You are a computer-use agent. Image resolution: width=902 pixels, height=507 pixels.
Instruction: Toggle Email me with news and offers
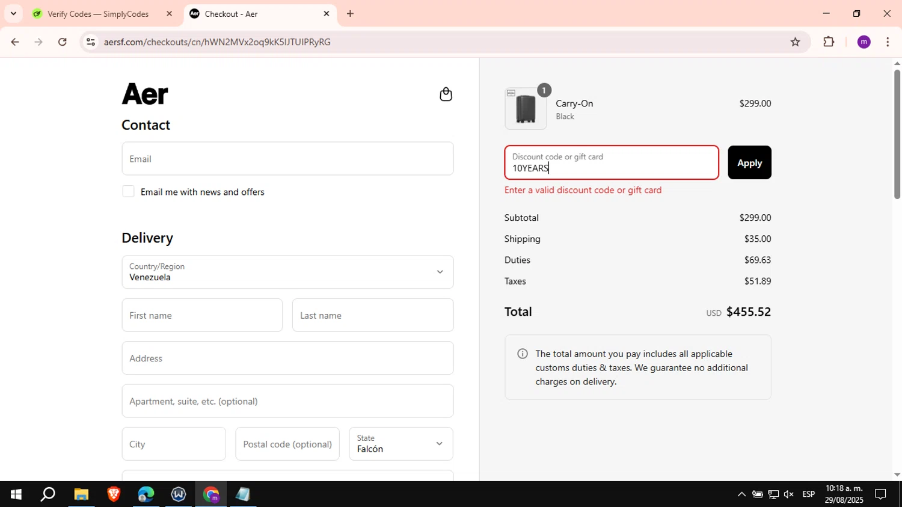pyautogui.click(x=128, y=191)
